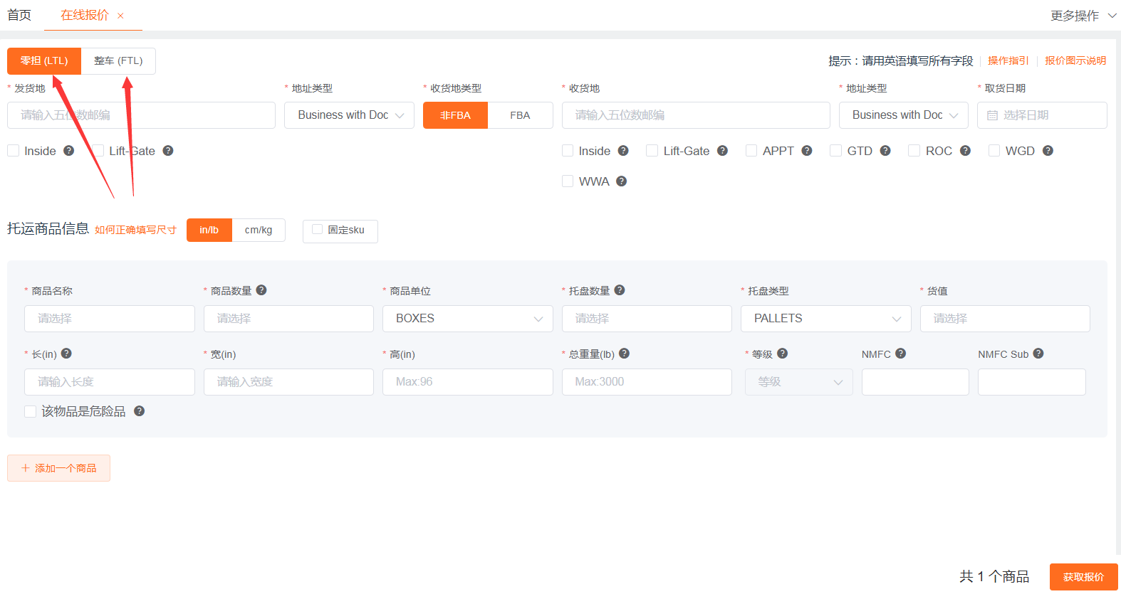The height and width of the screenshot is (599, 1121).
Task: Tick the 该物品是危险品 checkbox
Action: [x=31, y=411]
